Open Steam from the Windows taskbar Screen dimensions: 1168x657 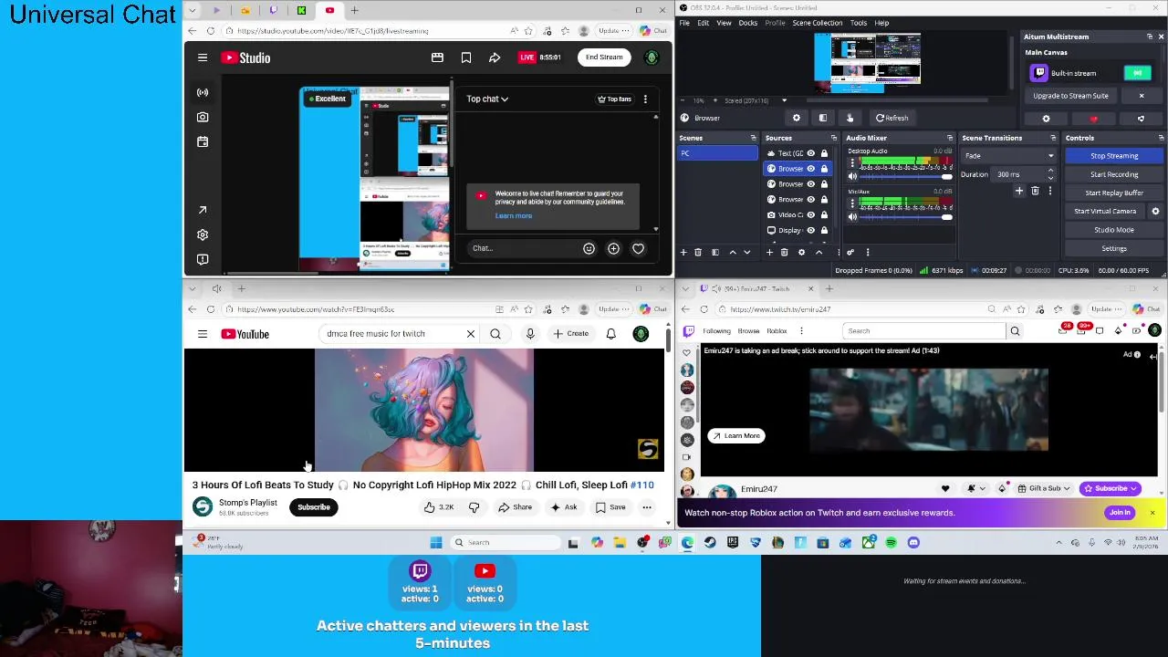pyautogui.click(x=710, y=543)
